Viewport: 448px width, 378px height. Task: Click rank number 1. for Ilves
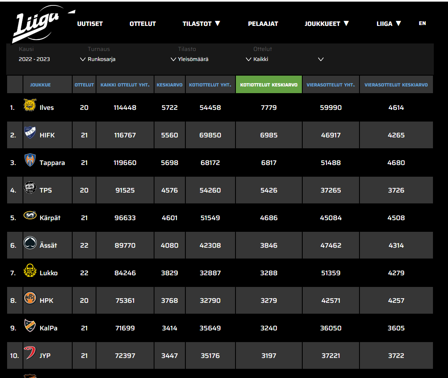click(12, 108)
